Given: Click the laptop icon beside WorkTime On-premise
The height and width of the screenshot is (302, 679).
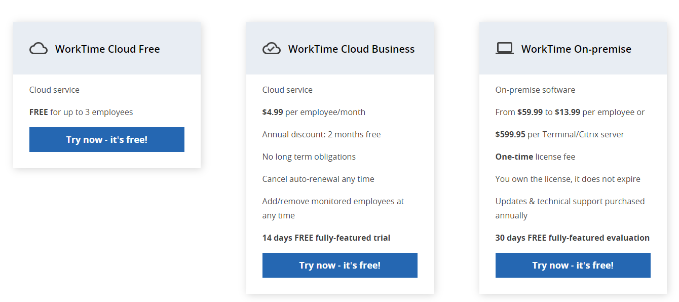Looking at the screenshot, I should (x=505, y=49).
